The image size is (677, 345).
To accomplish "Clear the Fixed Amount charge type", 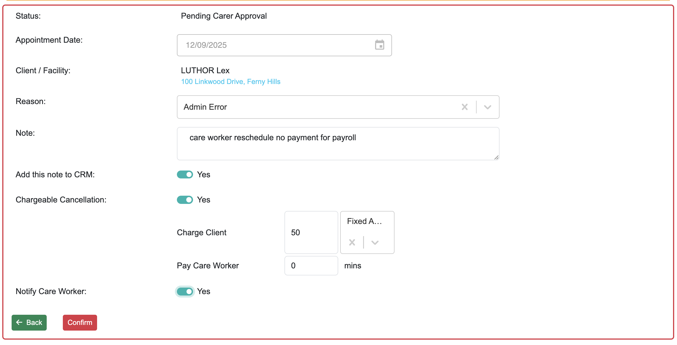I will tap(352, 242).
